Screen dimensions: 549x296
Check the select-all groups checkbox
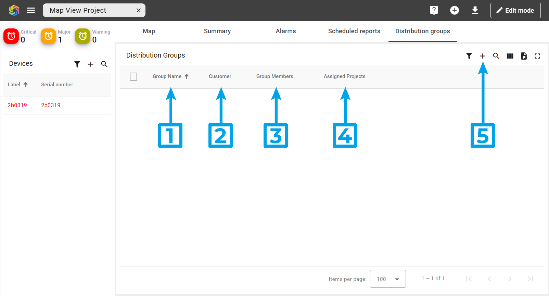click(x=133, y=76)
